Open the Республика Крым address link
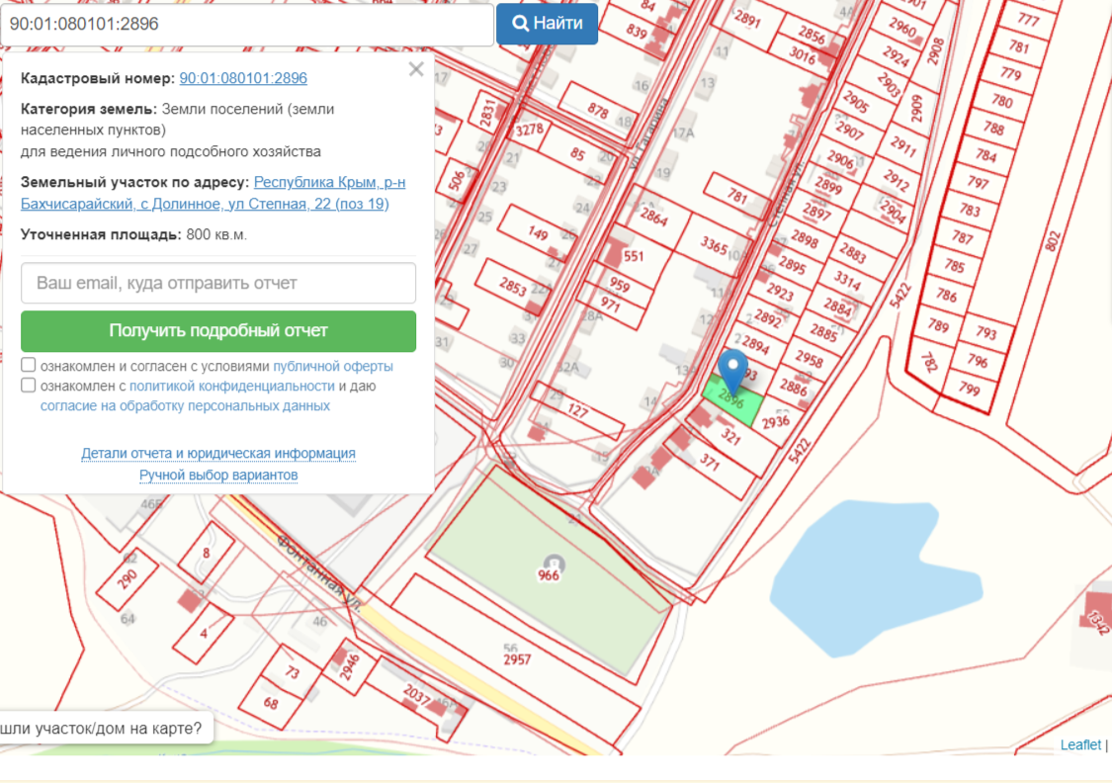Viewport: 1112px width, 783px height. point(328,183)
